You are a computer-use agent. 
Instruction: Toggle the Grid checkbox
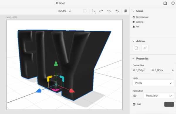coord(134,104)
